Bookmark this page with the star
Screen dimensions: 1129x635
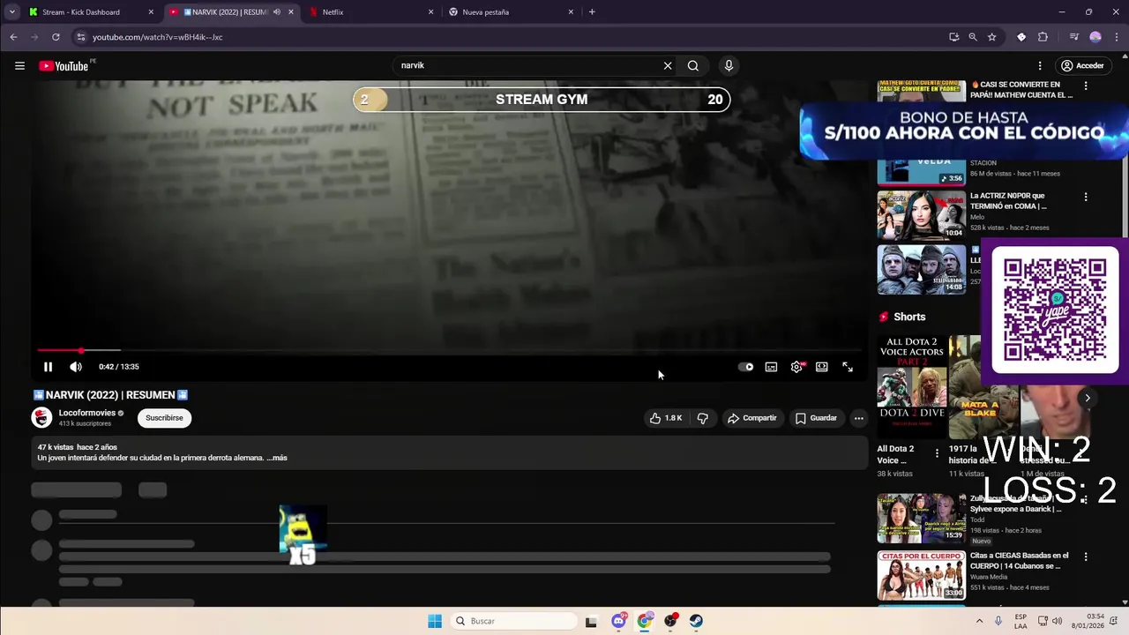tap(992, 37)
